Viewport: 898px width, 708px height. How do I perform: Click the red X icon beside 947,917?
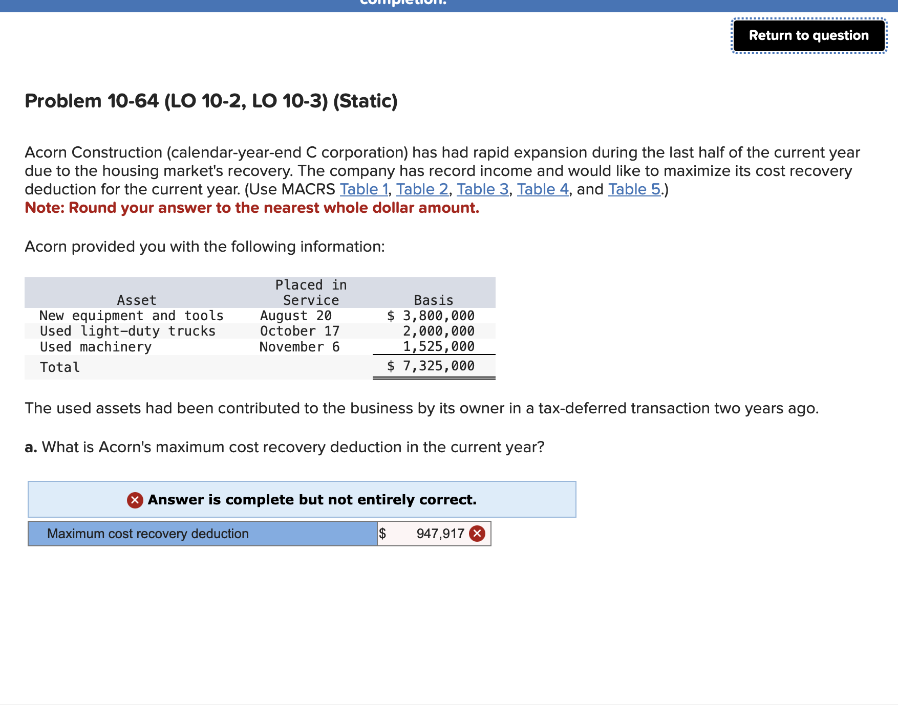(x=478, y=533)
